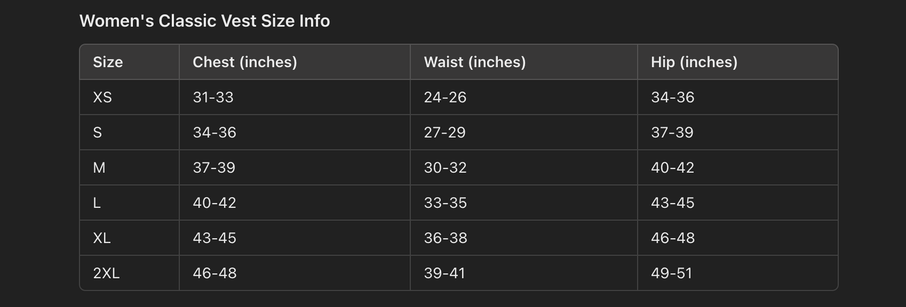906x307 pixels.
Task: Click the Hip (inches) column header
Action: 694,62
